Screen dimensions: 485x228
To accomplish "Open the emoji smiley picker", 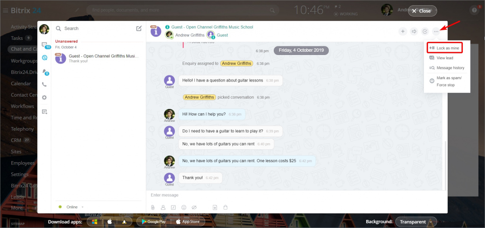I will pos(184,207).
